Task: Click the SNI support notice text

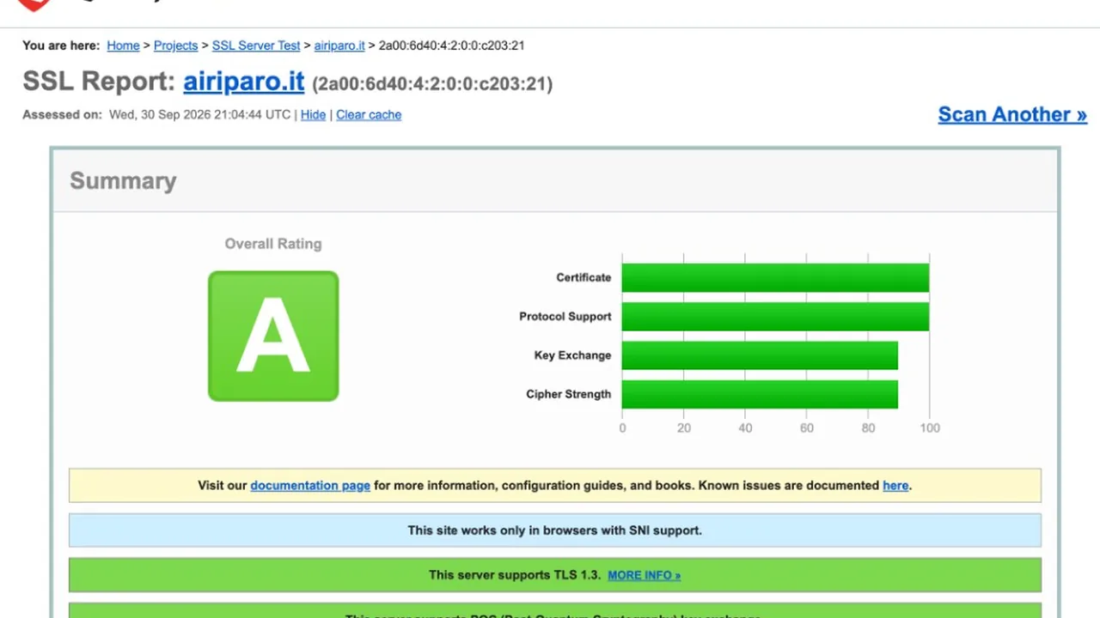Action: [x=555, y=530]
